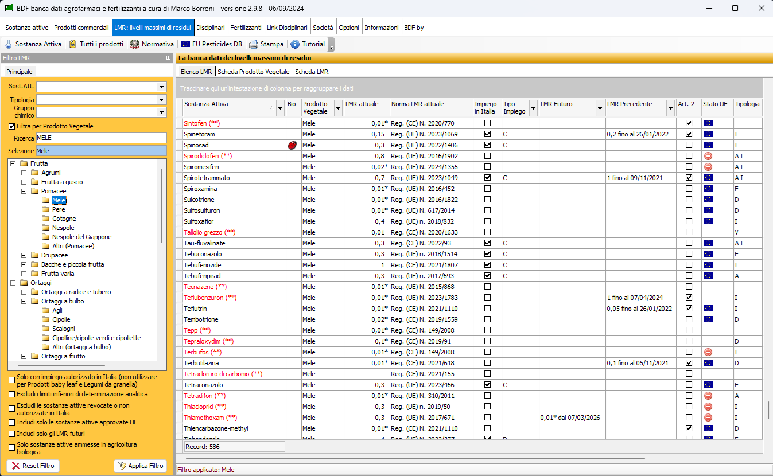The height and width of the screenshot is (476, 773).
Task: Click the Applica Filtro button
Action: (x=140, y=466)
